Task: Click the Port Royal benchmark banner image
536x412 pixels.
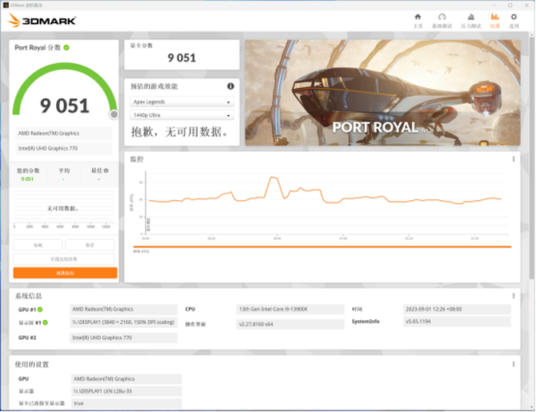Action: coord(382,93)
